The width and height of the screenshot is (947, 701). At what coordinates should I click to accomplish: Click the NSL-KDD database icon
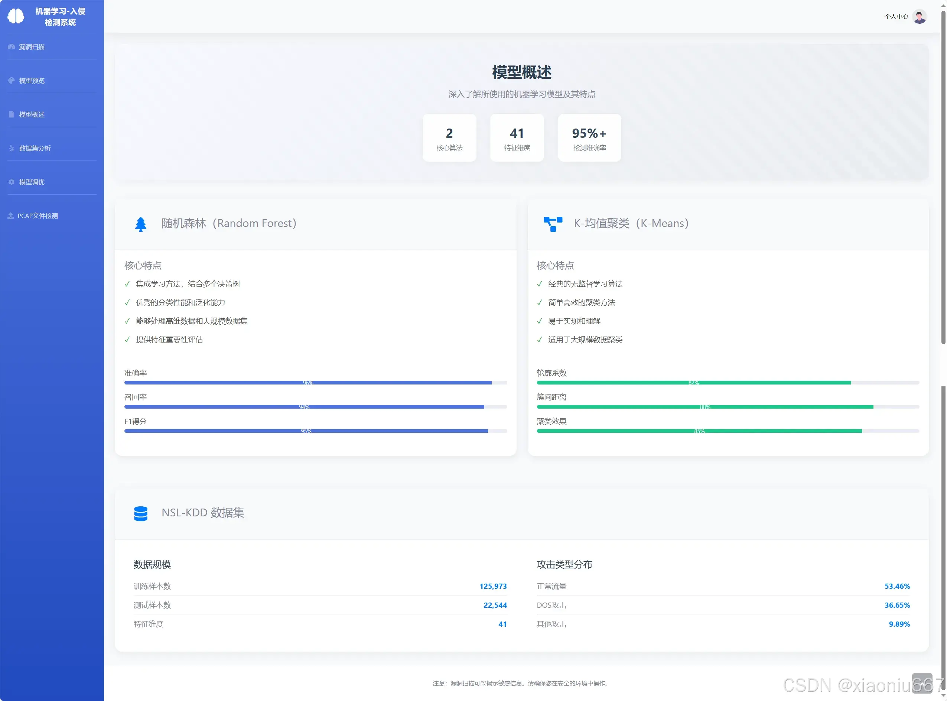pos(141,513)
